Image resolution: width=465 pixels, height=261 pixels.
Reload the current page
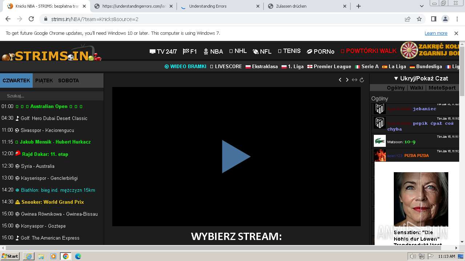click(x=31, y=19)
